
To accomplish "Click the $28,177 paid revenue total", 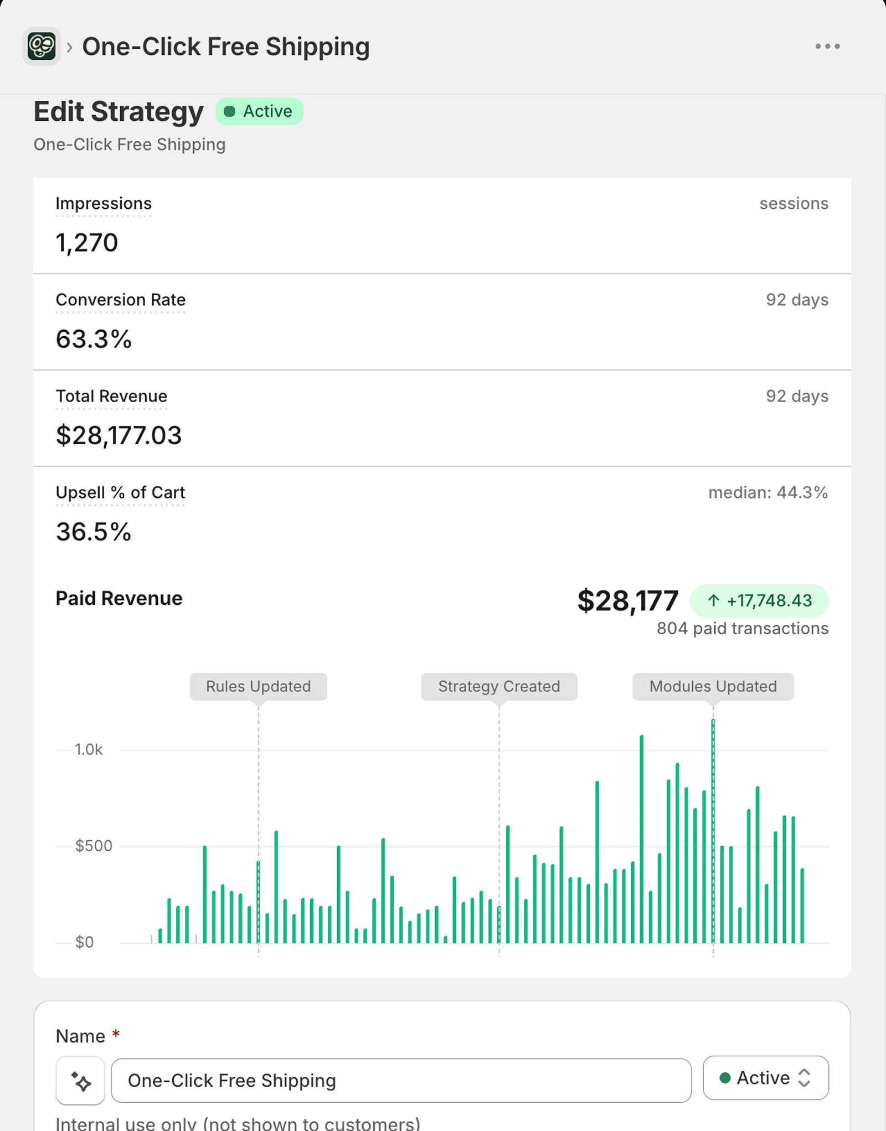I will [x=628, y=601].
